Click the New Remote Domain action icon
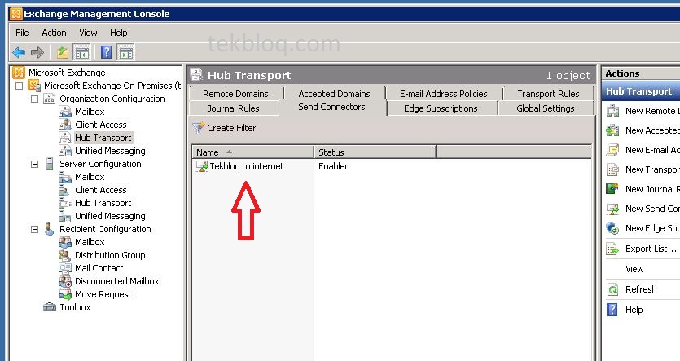This screenshot has height=361, width=680. 612,111
